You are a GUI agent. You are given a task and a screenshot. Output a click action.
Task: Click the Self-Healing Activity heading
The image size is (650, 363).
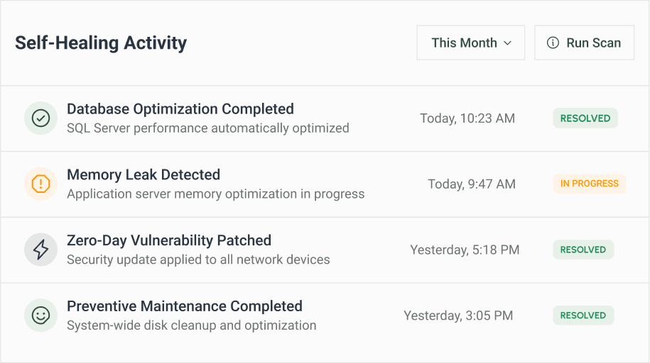point(101,43)
